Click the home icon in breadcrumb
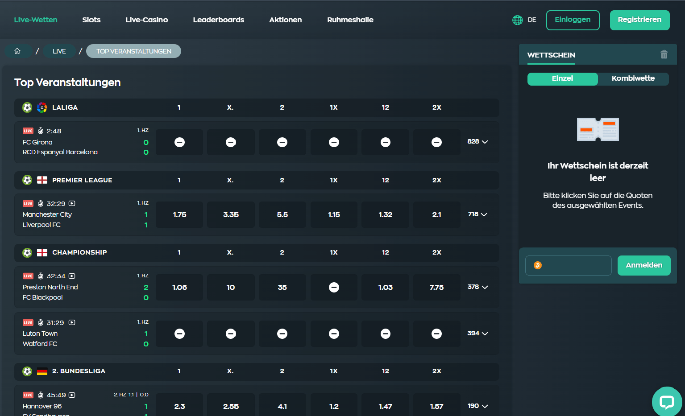The height and width of the screenshot is (416, 685). click(x=17, y=51)
